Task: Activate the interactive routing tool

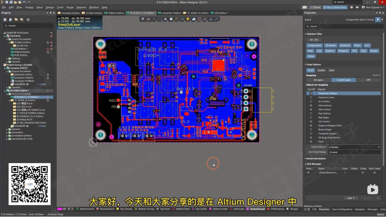Action: click(177, 19)
